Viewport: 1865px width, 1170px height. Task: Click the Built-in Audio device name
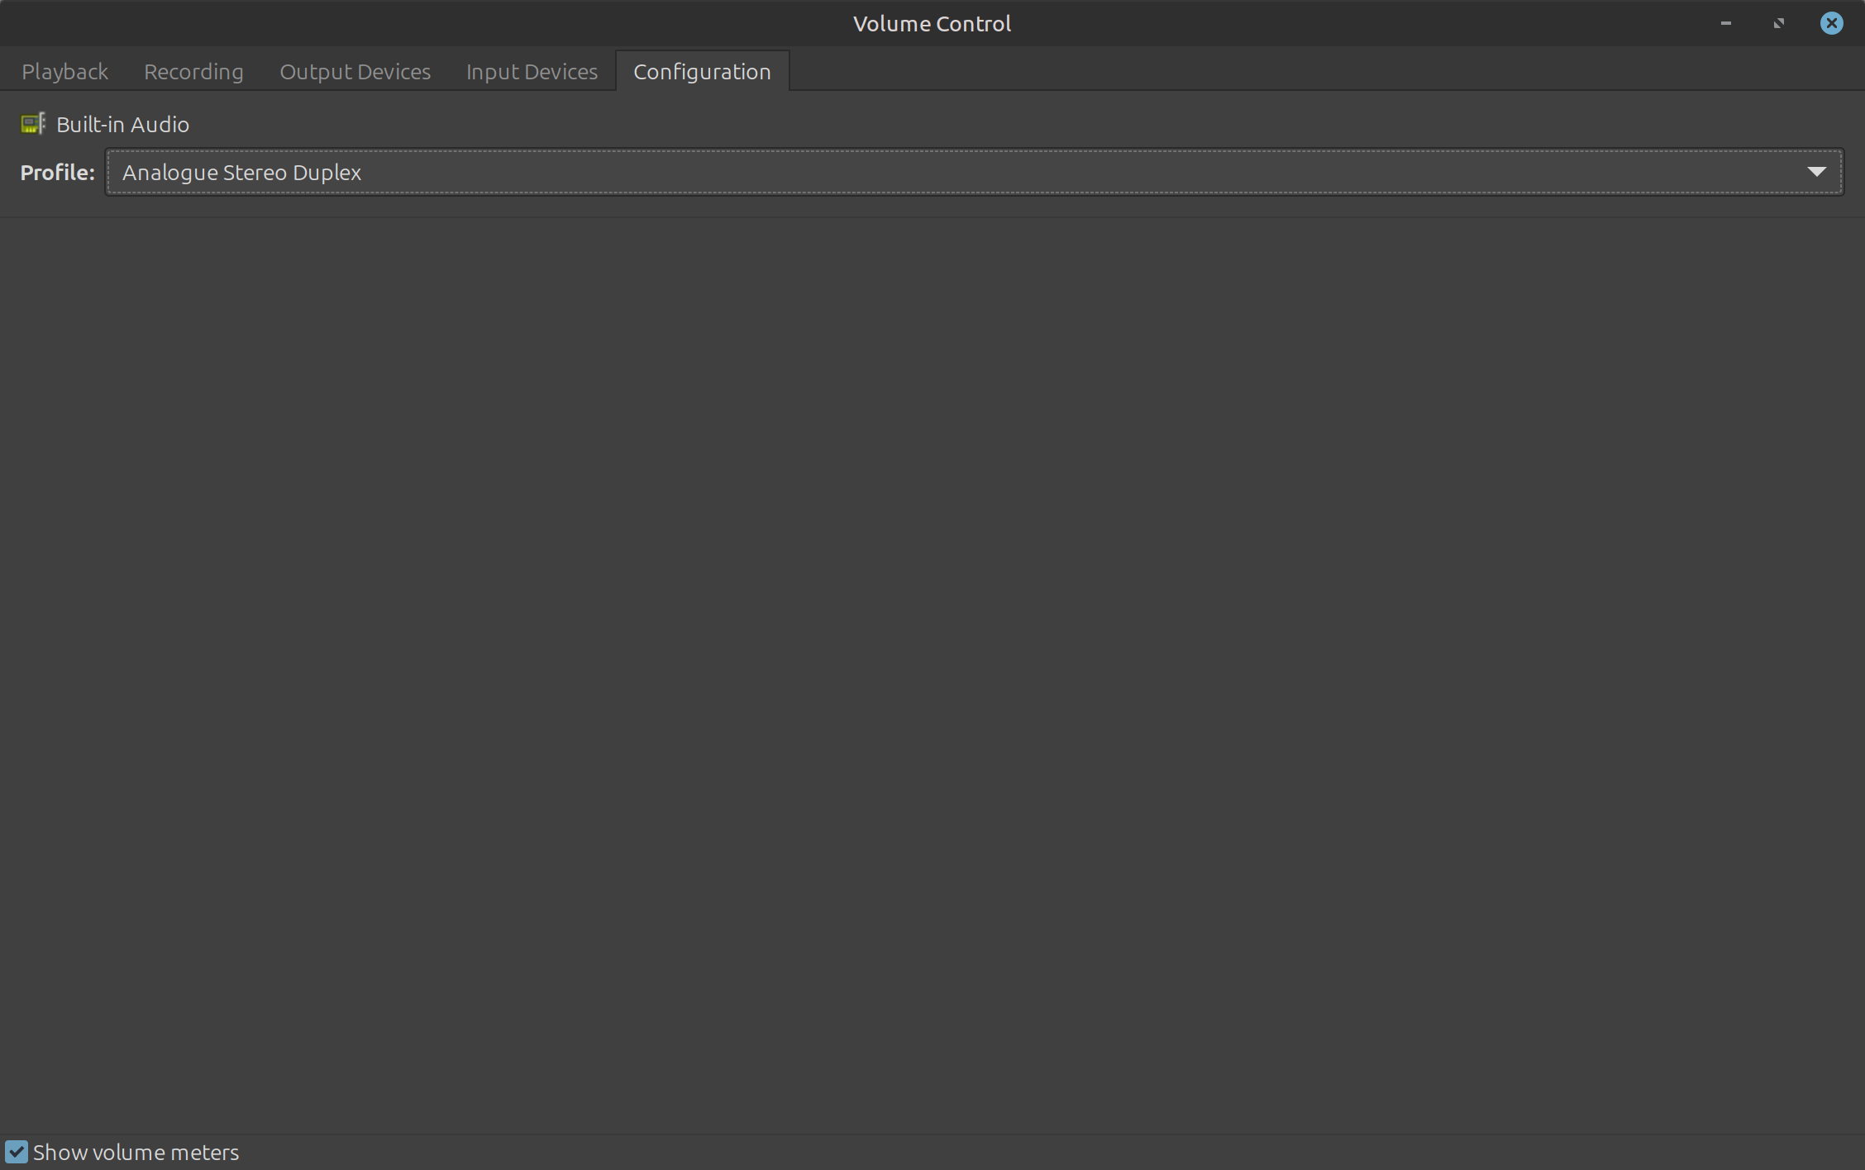(x=122, y=124)
